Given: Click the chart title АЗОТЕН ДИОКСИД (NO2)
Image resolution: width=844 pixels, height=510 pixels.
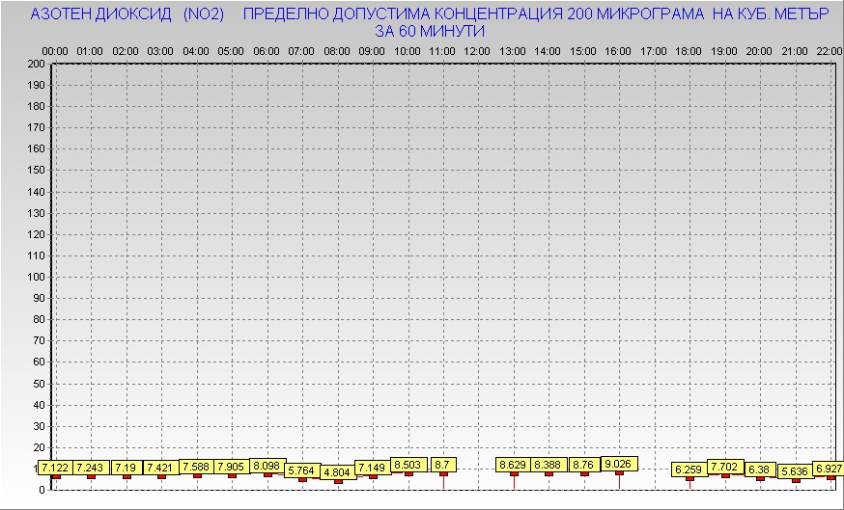Looking at the screenshot, I should click(127, 14).
